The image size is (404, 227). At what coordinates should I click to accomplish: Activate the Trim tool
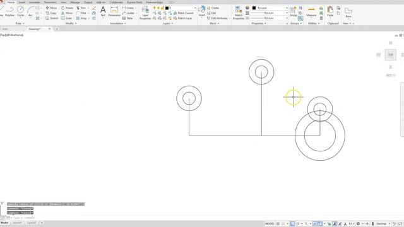[x=81, y=8]
